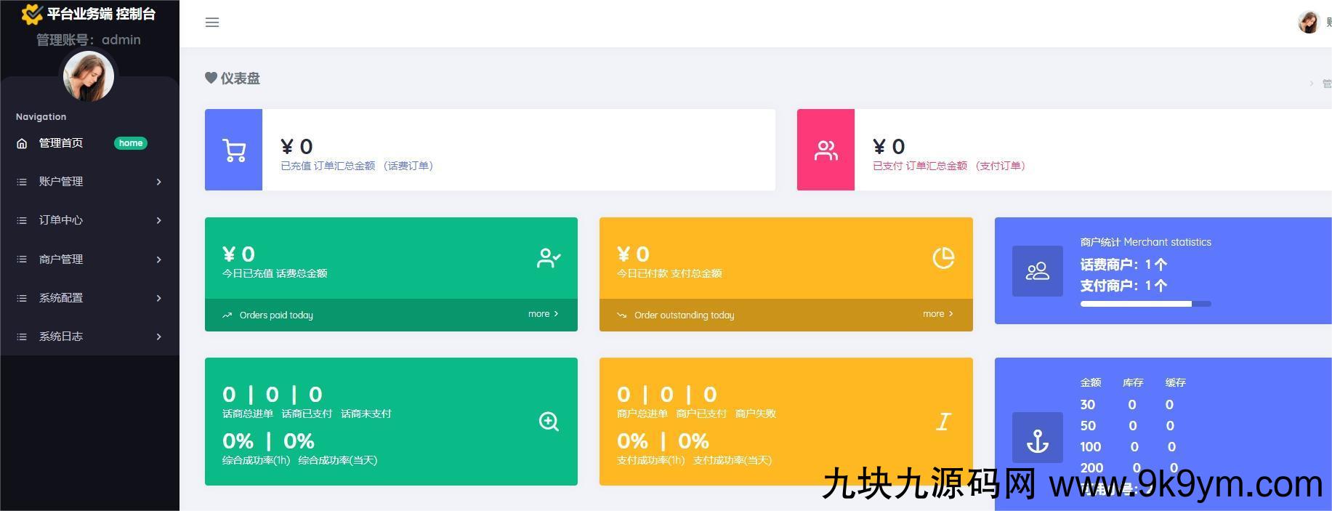Expand the 订单中心 menu chevron
The image size is (1332, 511).
coord(158,220)
